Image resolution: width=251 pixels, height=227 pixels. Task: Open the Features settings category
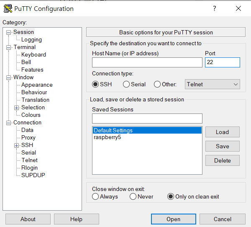coord(32,70)
